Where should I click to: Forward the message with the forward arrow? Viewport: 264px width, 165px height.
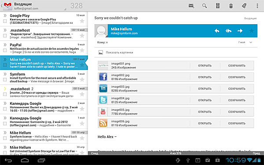(x=240, y=31)
